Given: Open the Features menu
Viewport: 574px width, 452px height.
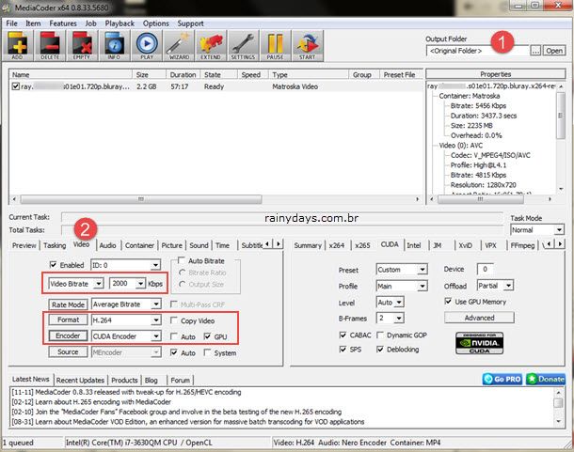Looking at the screenshot, I should pos(63,23).
